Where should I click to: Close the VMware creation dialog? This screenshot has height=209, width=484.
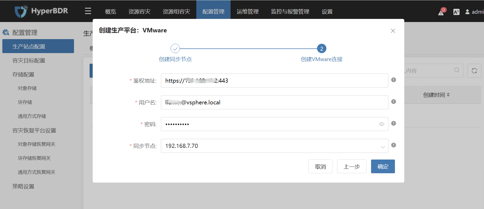click(393, 31)
